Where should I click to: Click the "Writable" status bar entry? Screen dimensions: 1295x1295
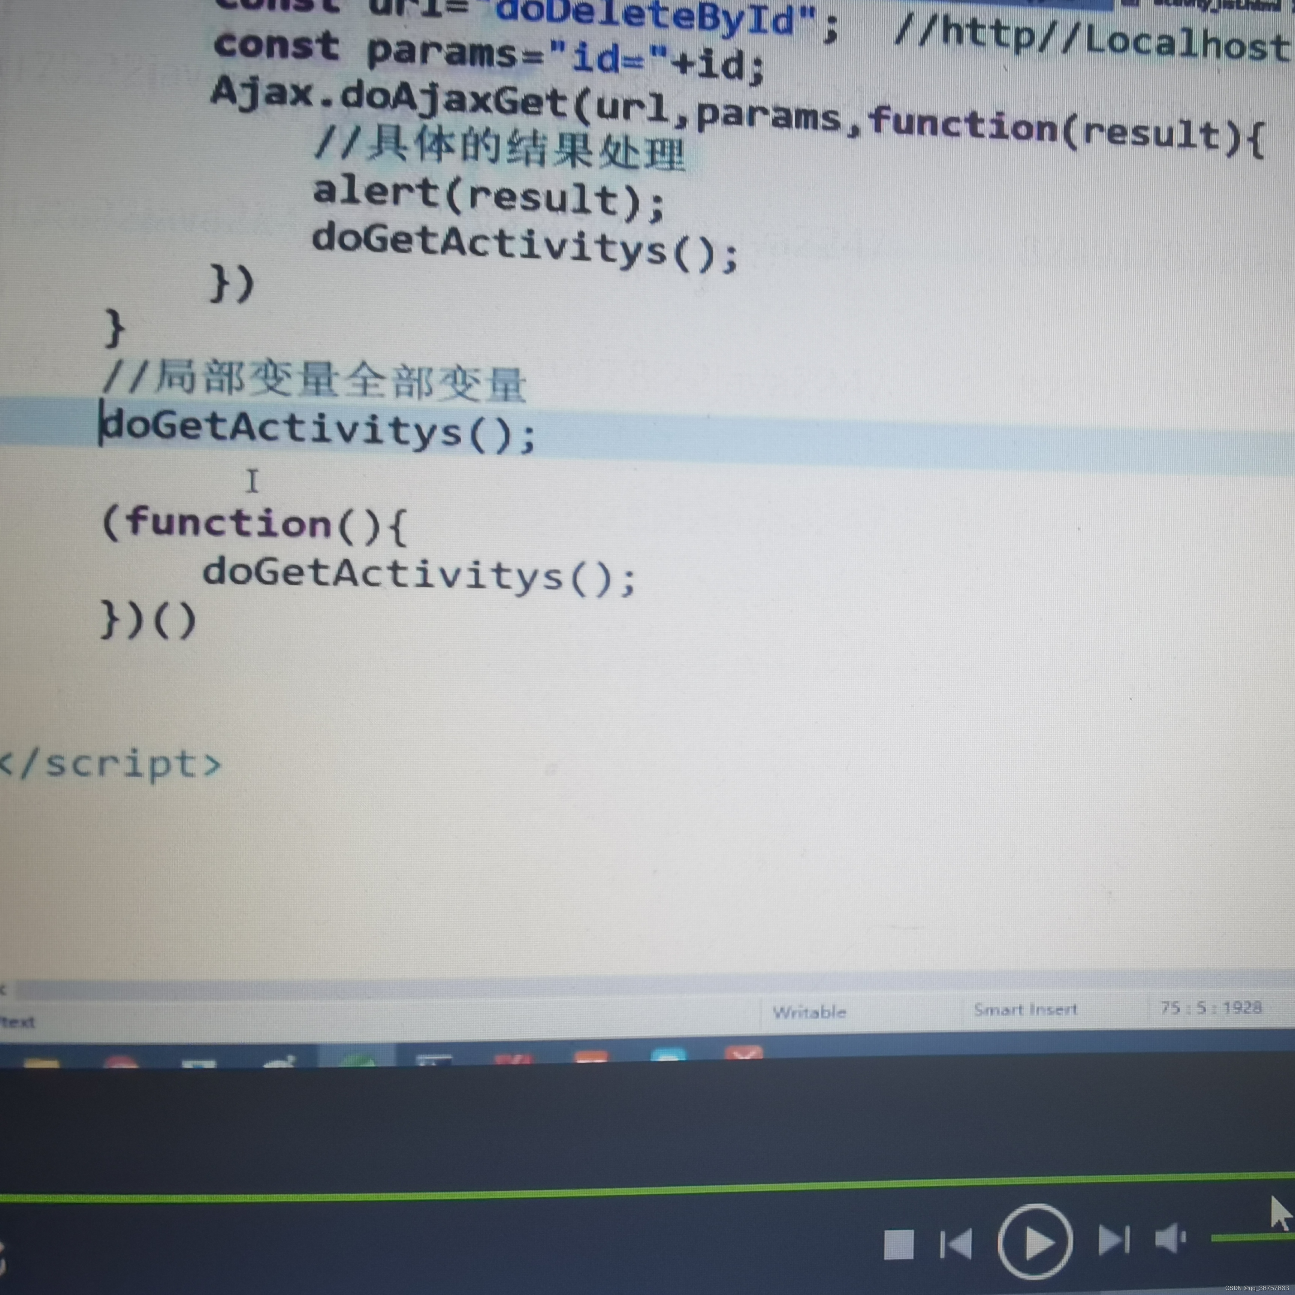[x=809, y=1012]
